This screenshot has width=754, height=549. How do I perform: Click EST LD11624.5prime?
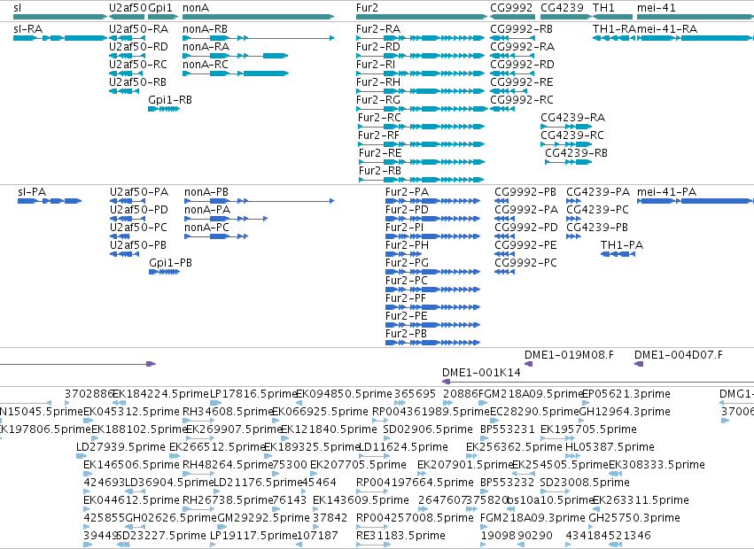point(403,447)
